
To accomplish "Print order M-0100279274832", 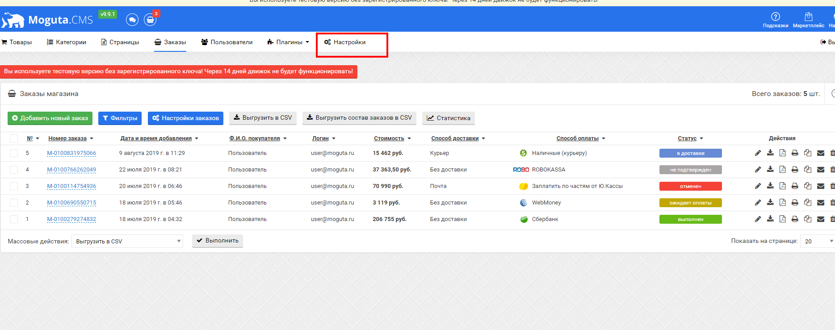I will (x=795, y=219).
